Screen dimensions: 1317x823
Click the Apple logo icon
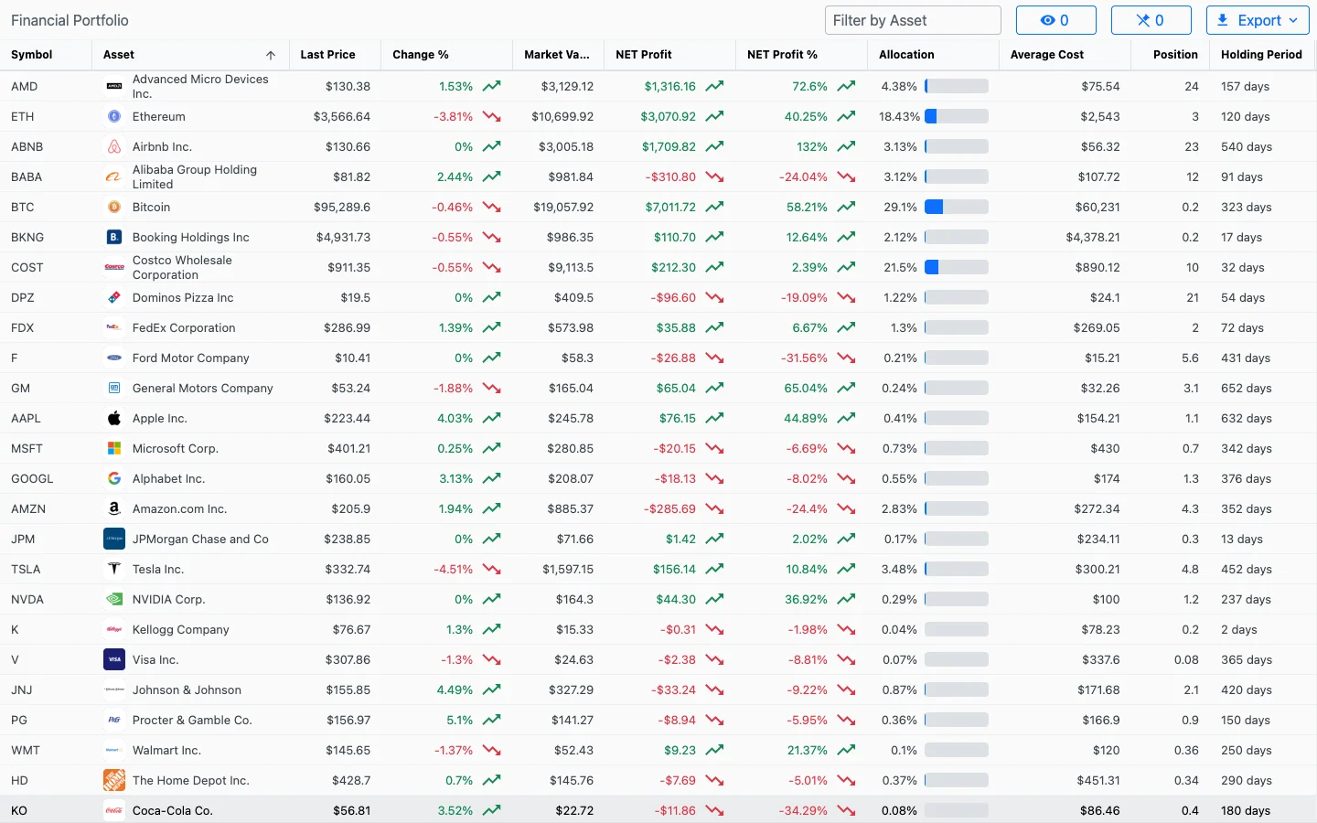click(x=114, y=418)
